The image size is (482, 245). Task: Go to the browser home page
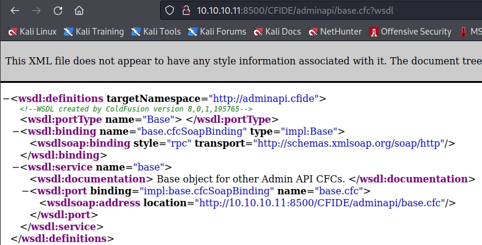click(79, 11)
